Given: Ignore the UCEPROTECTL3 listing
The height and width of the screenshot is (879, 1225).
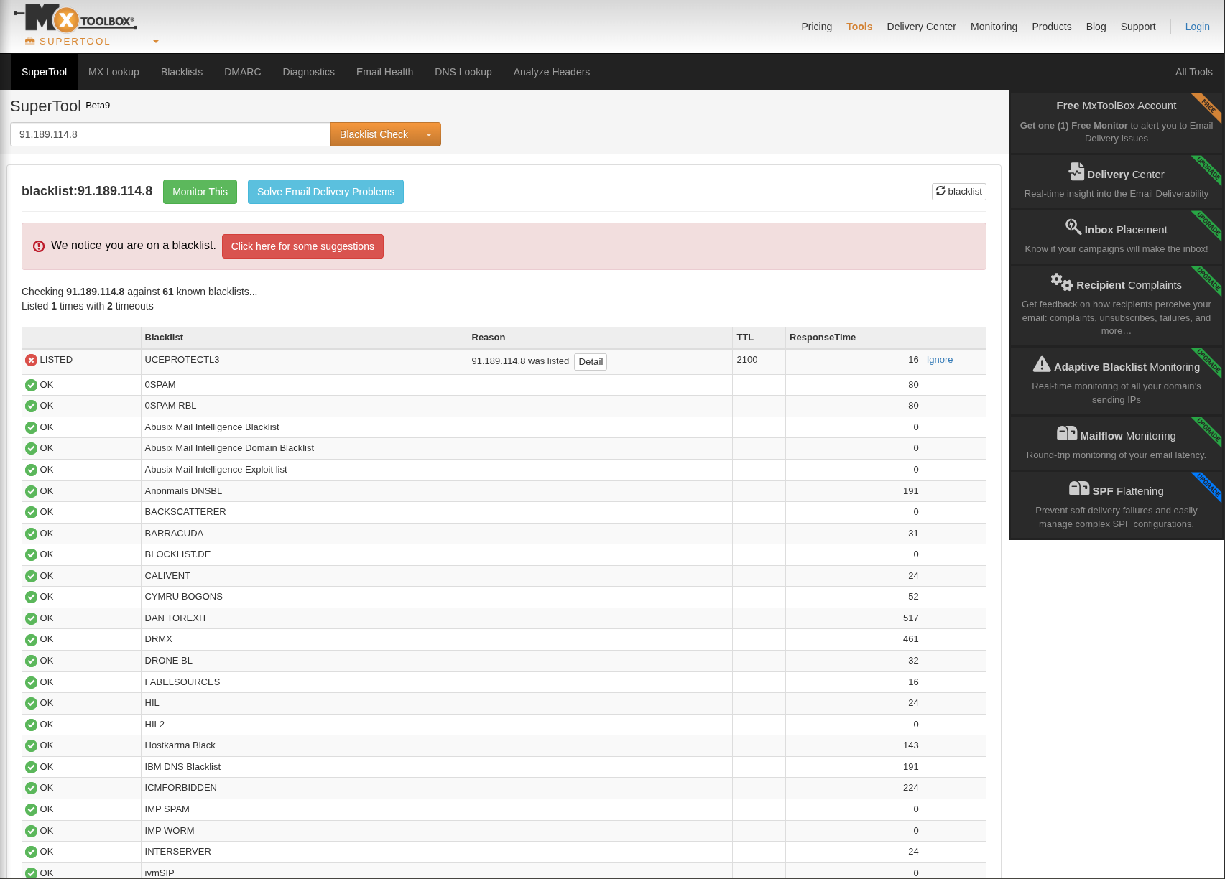Looking at the screenshot, I should click(939, 360).
